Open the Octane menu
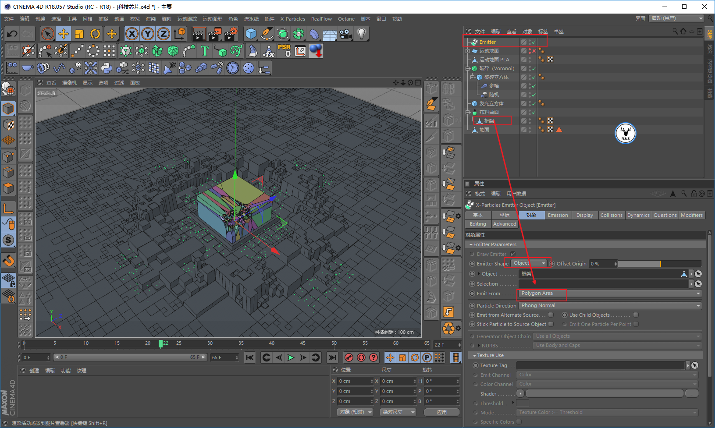715x428 pixels. [x=346, y=19]
